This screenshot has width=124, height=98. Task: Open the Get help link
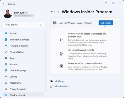[59, 81]
